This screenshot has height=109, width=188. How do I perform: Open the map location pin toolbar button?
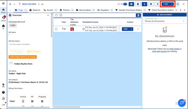tap(157, 4)
